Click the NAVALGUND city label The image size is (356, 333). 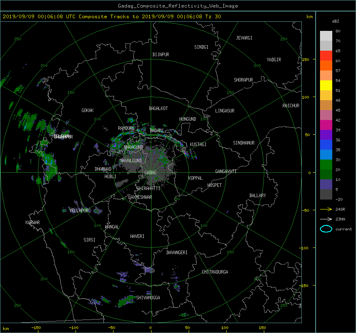(x=131, y=161)
